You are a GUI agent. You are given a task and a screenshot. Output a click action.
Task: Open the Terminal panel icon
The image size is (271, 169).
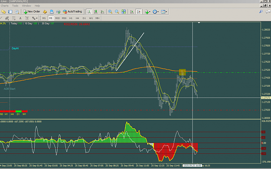10,12
